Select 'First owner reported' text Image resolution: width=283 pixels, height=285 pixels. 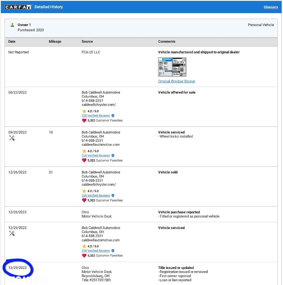[175, 276]
